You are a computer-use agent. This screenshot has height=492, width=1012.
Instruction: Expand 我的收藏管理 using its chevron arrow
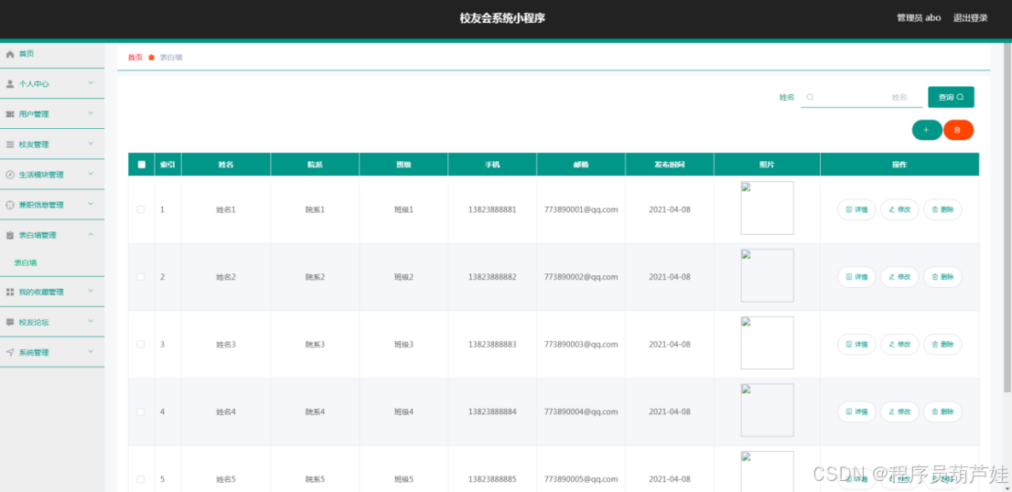click(x=91, y=292)
